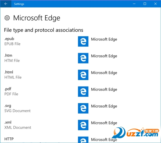Click the settings gear icon by Microsoft Edge
Viewport: 161px width, 143px height.
(x=7, y=18)
